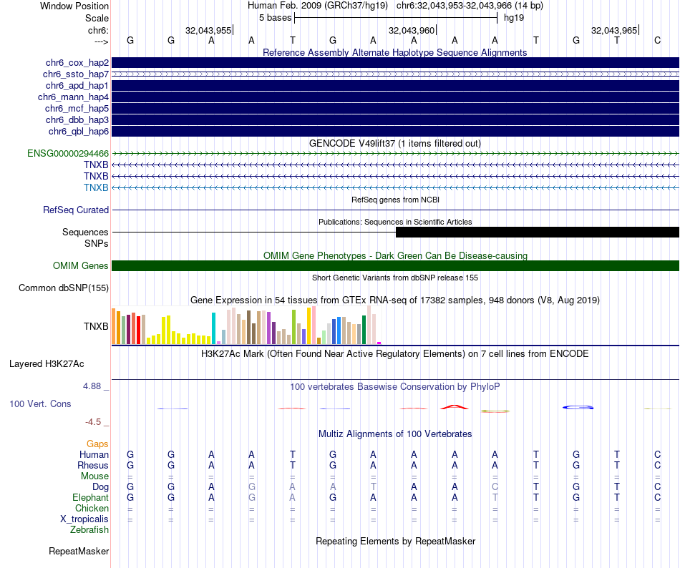Click Short Genetic Variants dbSNP title

click(x=395, y=278)
